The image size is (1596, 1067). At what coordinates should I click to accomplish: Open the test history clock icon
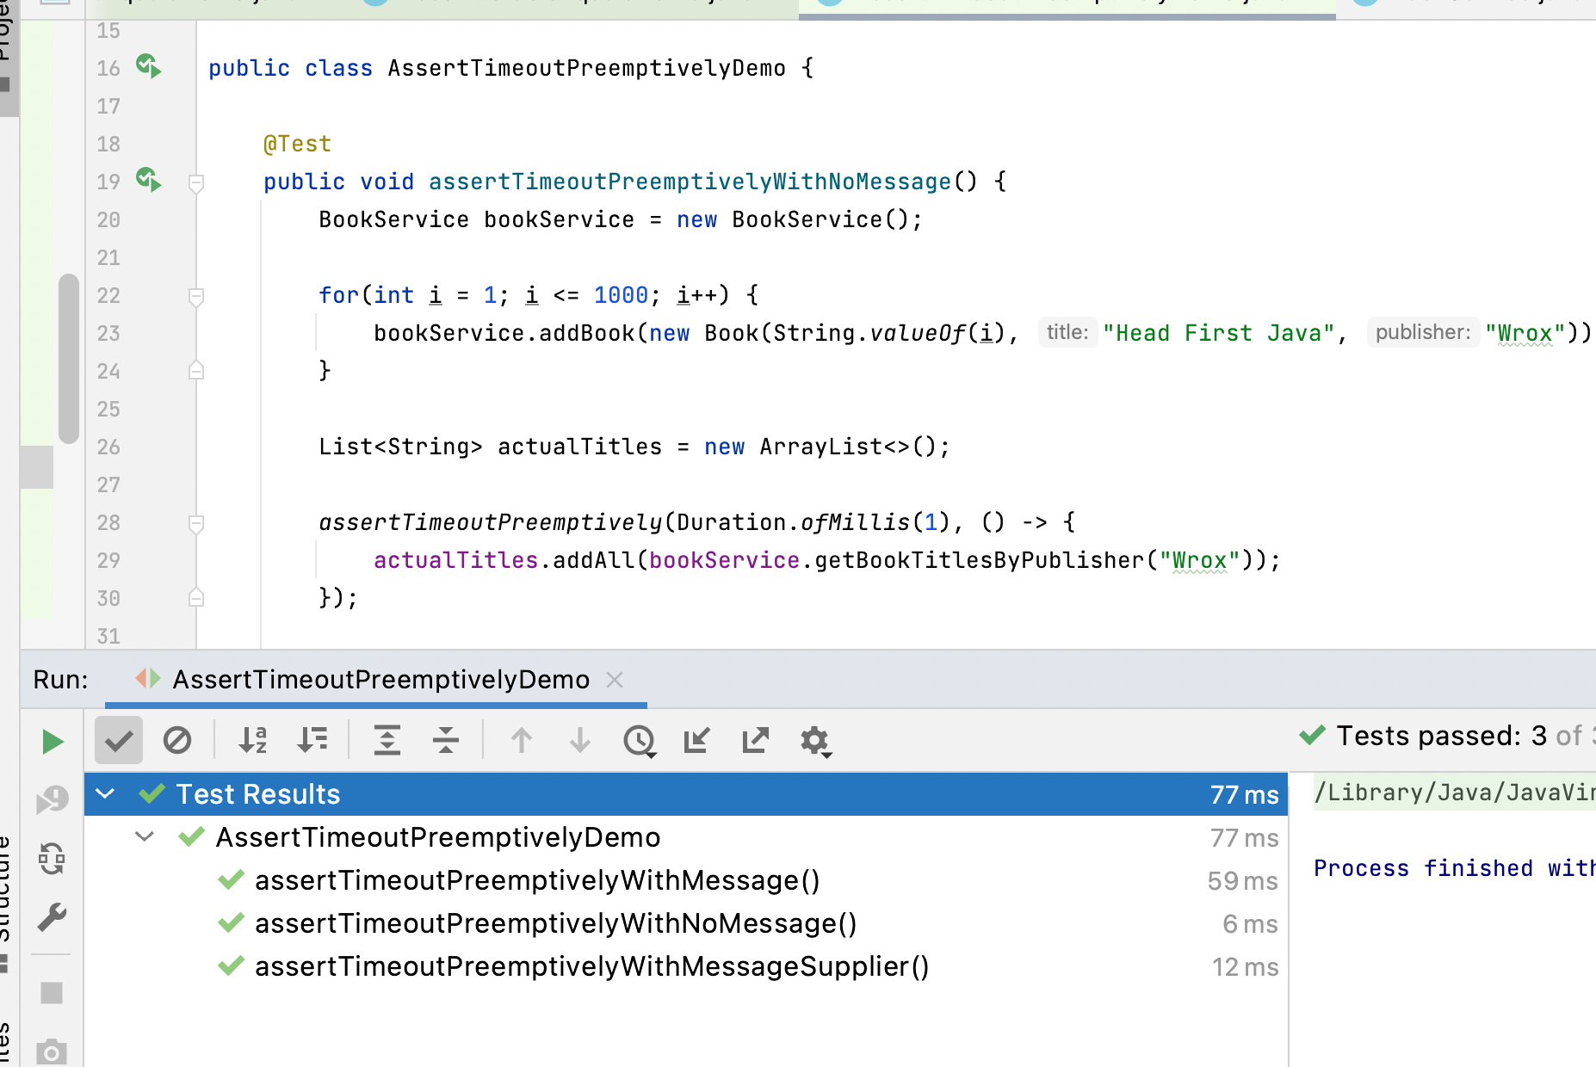tap(639, 740)
